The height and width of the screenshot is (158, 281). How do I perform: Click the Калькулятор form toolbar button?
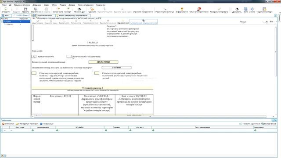click(76, 22)
